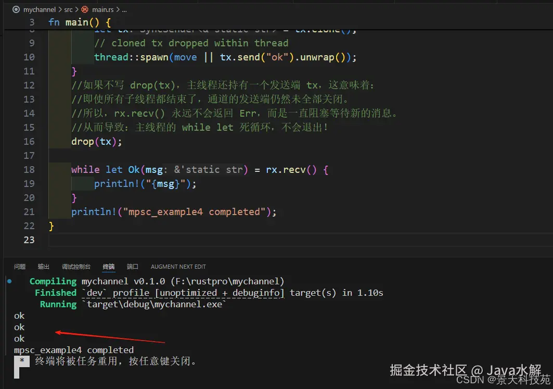Open the AUGMENT NEXT EDIT panel tab
553x389 pixels.
(178, 266)
